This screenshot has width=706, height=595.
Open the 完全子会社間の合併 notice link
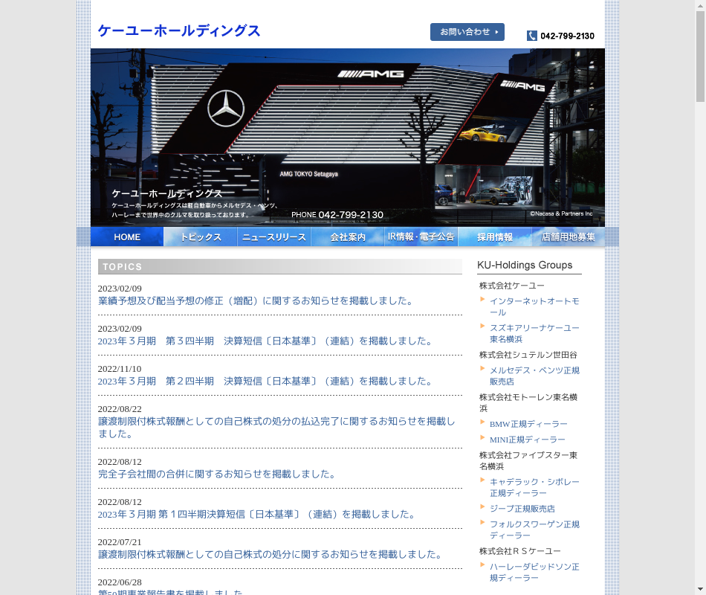coord(217,475)
